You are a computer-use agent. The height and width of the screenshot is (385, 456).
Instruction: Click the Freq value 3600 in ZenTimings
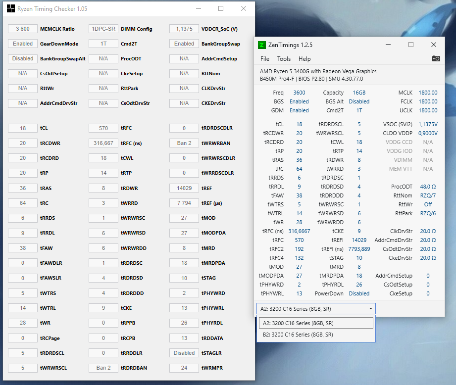pos(299,93)
